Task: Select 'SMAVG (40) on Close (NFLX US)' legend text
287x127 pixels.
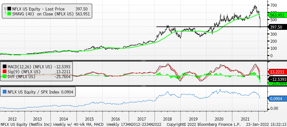Action: point(43,14)
